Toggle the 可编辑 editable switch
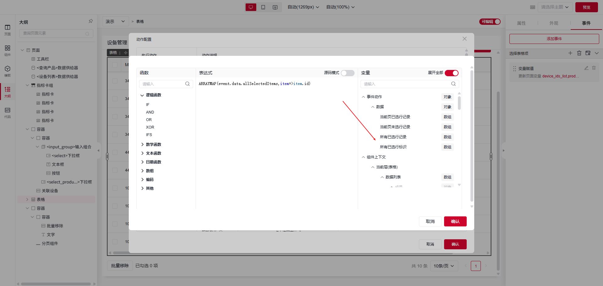 click(490, 22)
